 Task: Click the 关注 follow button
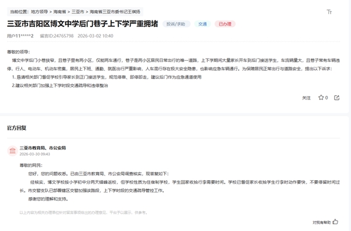tap(306, 98)
